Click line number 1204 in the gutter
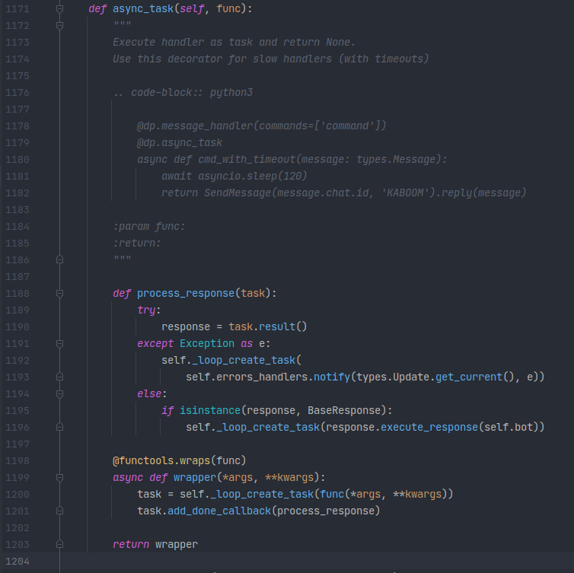The height and width of the screenshot is (573, 574). coord(18,562)
